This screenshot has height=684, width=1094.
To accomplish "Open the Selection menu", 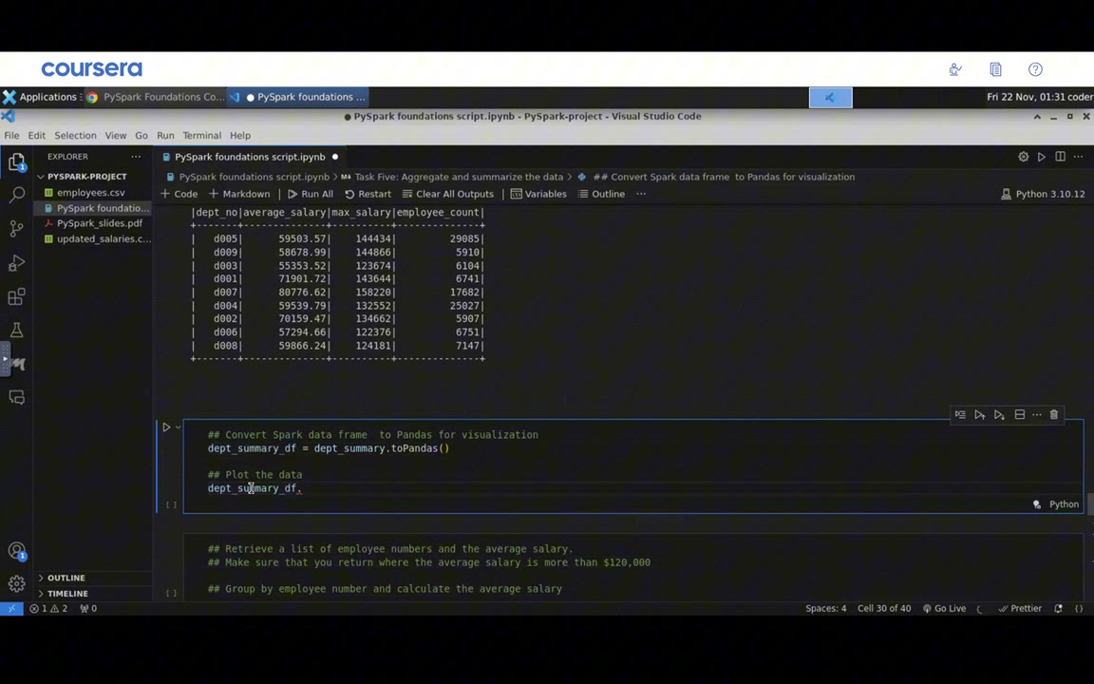I will click(x=75, y=136).
